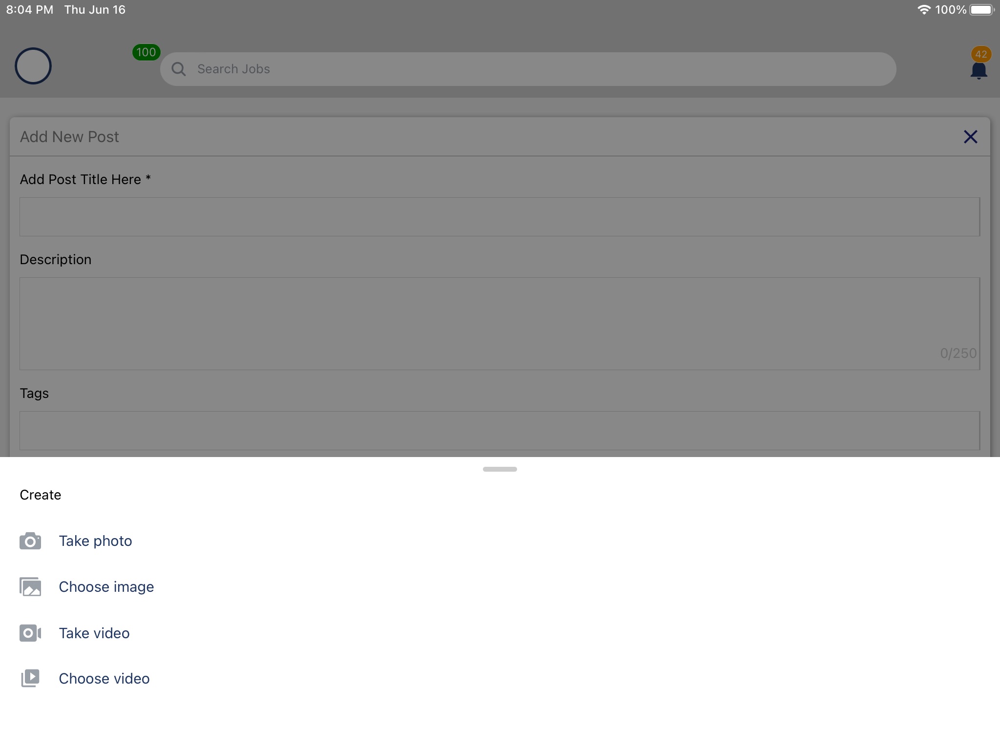Select Take video option

94,633
